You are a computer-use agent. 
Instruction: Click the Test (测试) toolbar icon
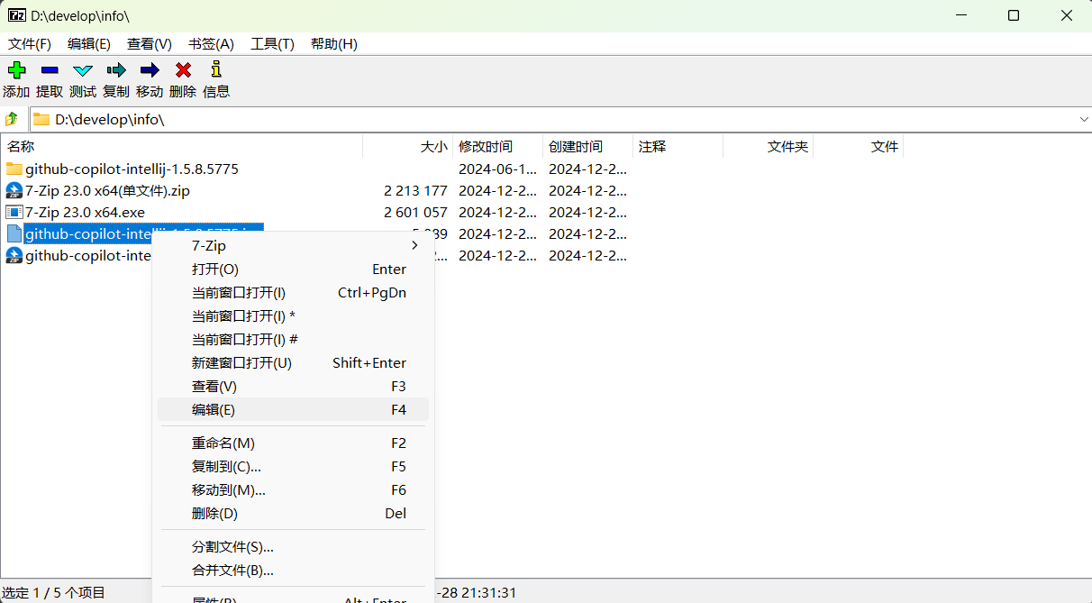pyautogui.click(x=83, y=69)
